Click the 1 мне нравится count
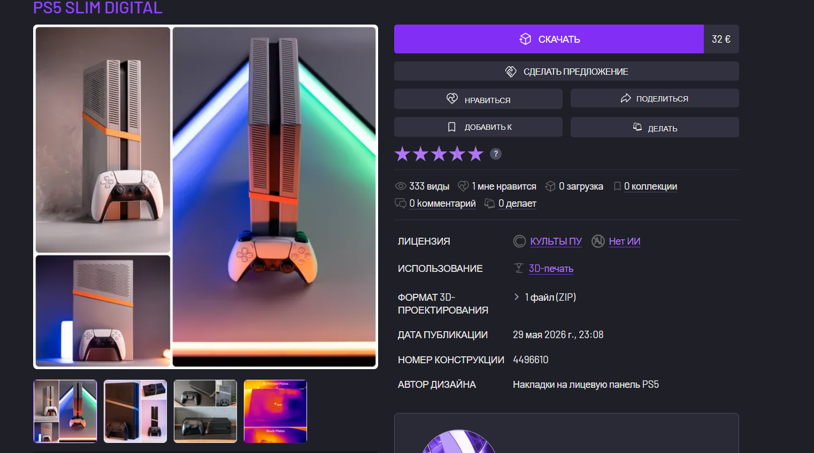This screenshot has width=814, height=453. [x=504, y=186]
